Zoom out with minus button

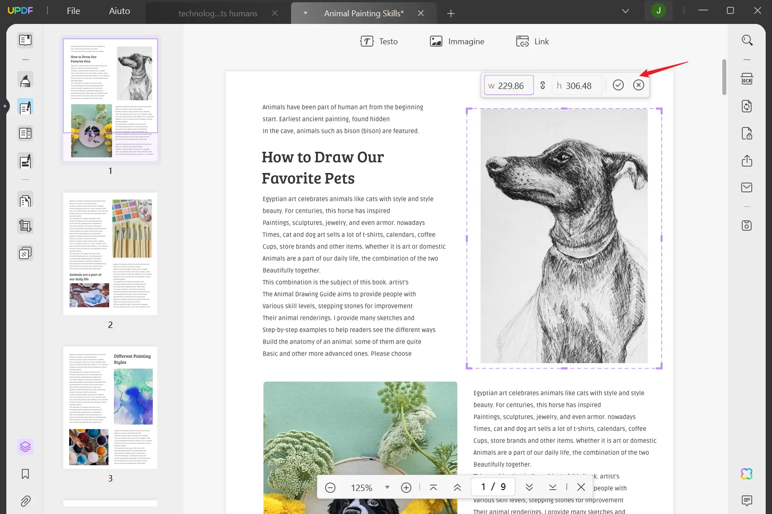(330, 487)
